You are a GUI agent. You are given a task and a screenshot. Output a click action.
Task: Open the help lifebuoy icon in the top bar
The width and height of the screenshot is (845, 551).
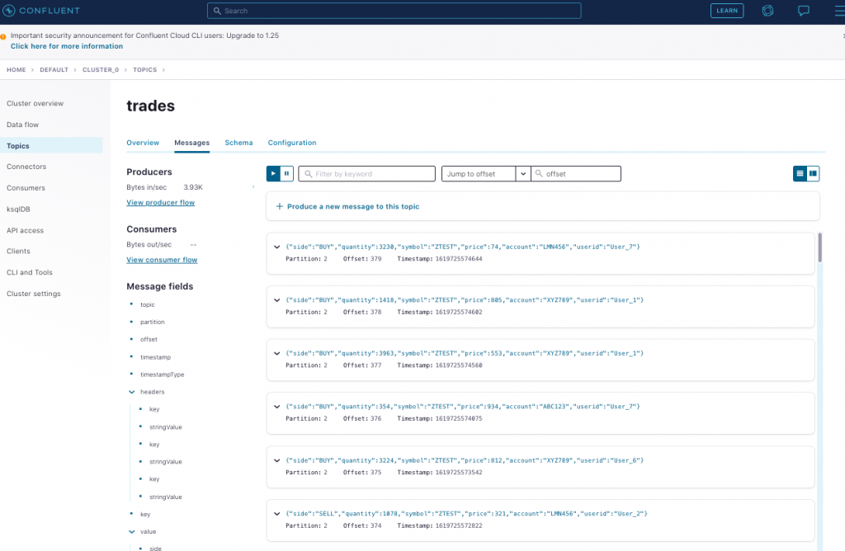[x=767, y=11]
